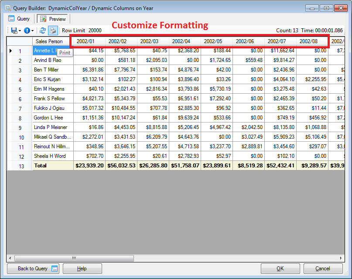Click the $44.15 cell
The height and width of the screenshot is (279, 352).
click(89, 51)
